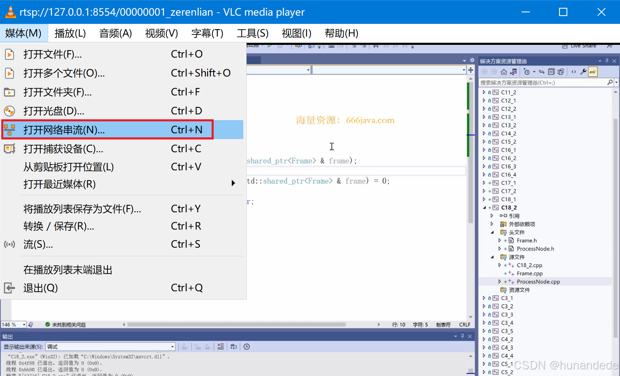Image resolution: width=620 pixels, height=376 pixels.
Task: Click the CRLF line-ending indicator
Action: 465,325
